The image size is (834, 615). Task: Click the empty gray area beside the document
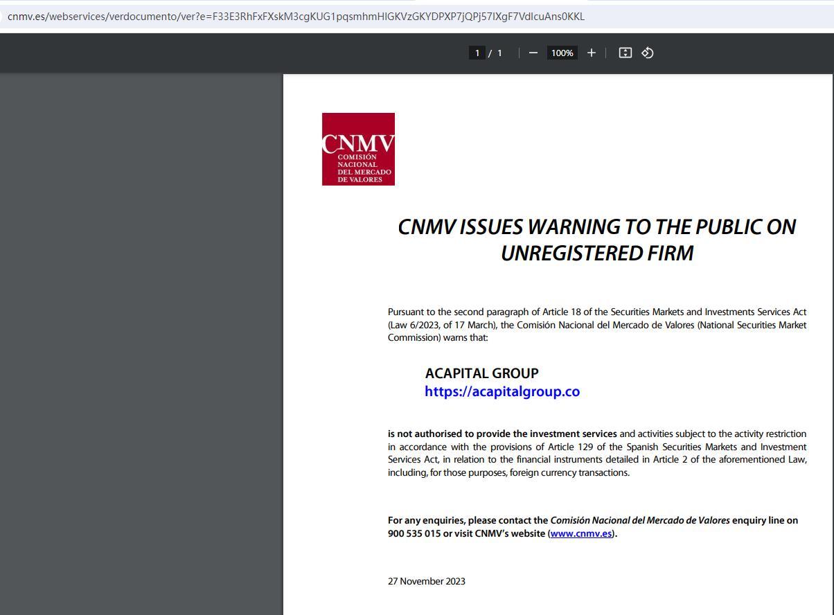click(139, 346)
